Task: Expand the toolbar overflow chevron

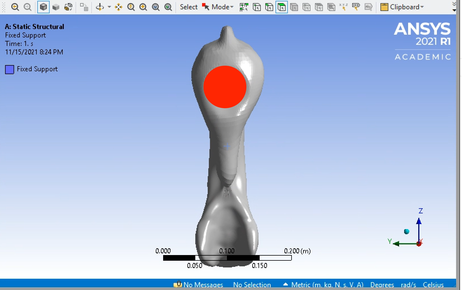Action: tap(454, 4)
